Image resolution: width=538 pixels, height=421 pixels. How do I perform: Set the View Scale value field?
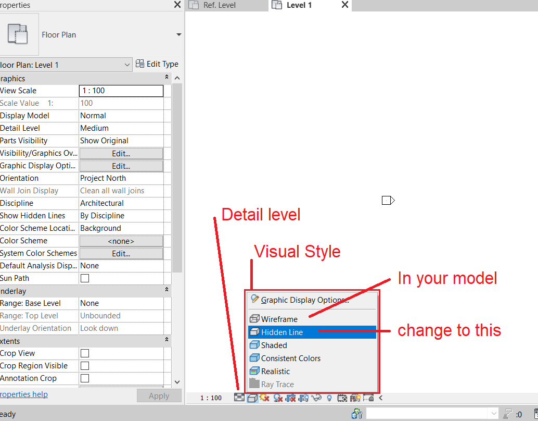point(121,90)
